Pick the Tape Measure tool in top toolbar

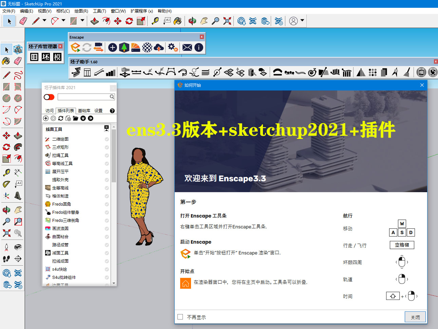coord(155,21)
